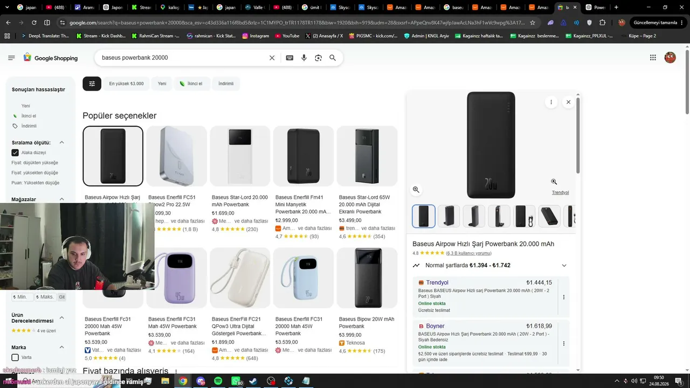Clear the search box with the X icon
The image size is (690, 388).
(272, 58)
